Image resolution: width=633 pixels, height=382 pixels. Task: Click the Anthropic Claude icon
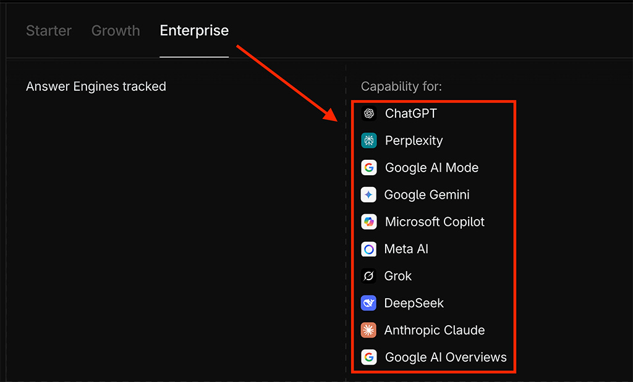(x=369, y=330)
